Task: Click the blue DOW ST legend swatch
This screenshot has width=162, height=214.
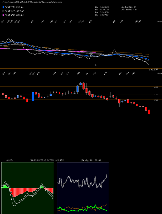Action: click(x=3, y=7)
